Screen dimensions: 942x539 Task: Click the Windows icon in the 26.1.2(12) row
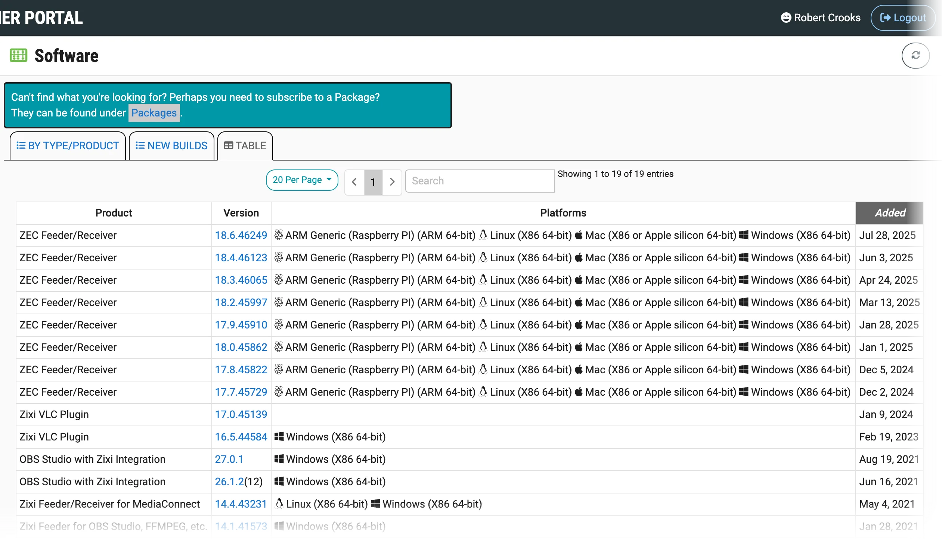(279, 481)
